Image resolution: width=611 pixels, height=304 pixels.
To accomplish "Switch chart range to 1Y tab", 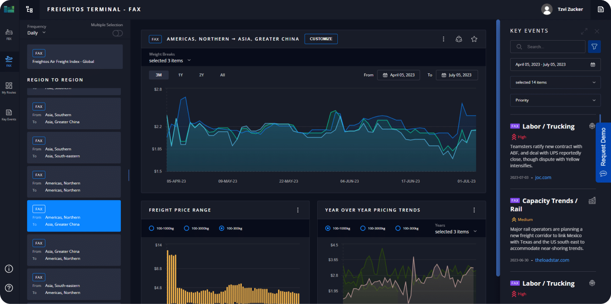I will pos(180,75).
